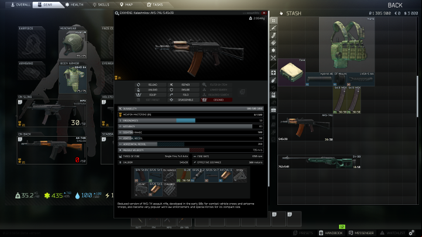
Task: Click the Insure action button
Action: click(x=183, y=90)
